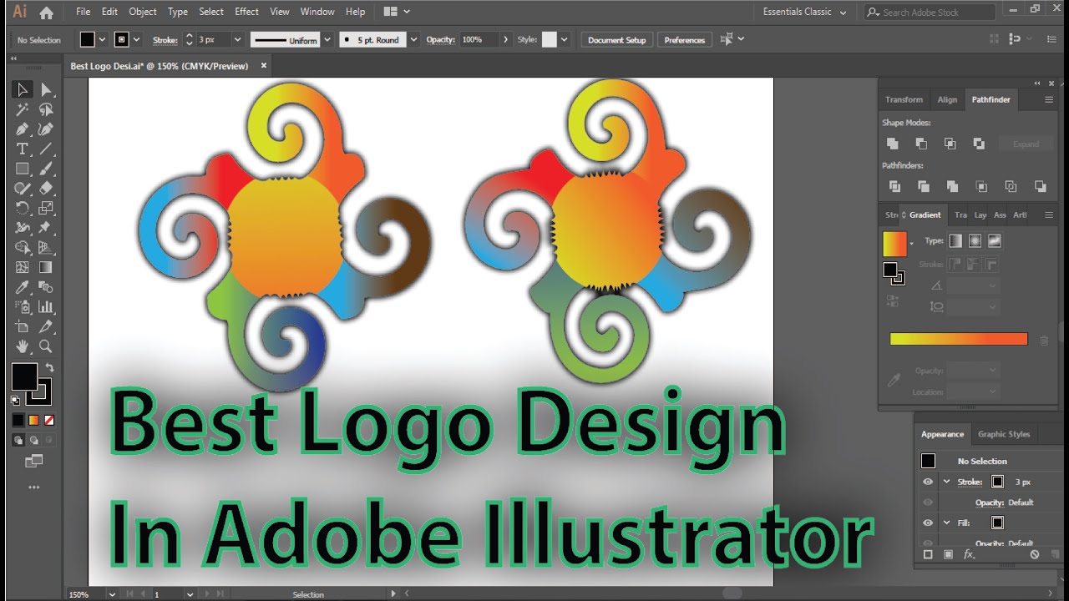Click the Minus Back pathfinder icon

click(1040, 186)
